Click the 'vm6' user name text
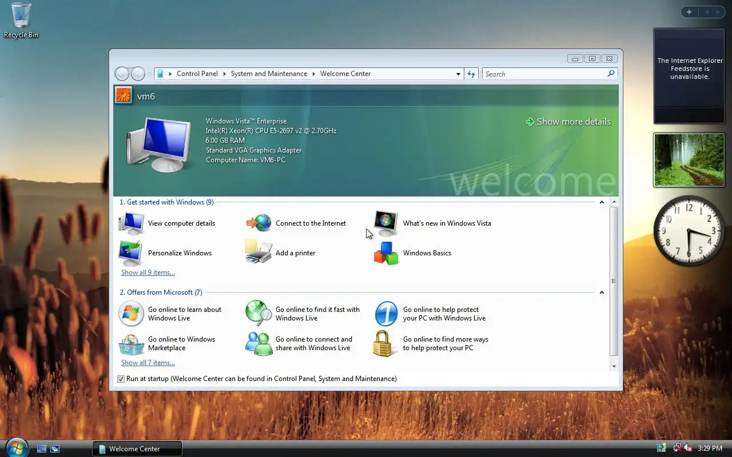732x457 pixels. pos(146,96)
